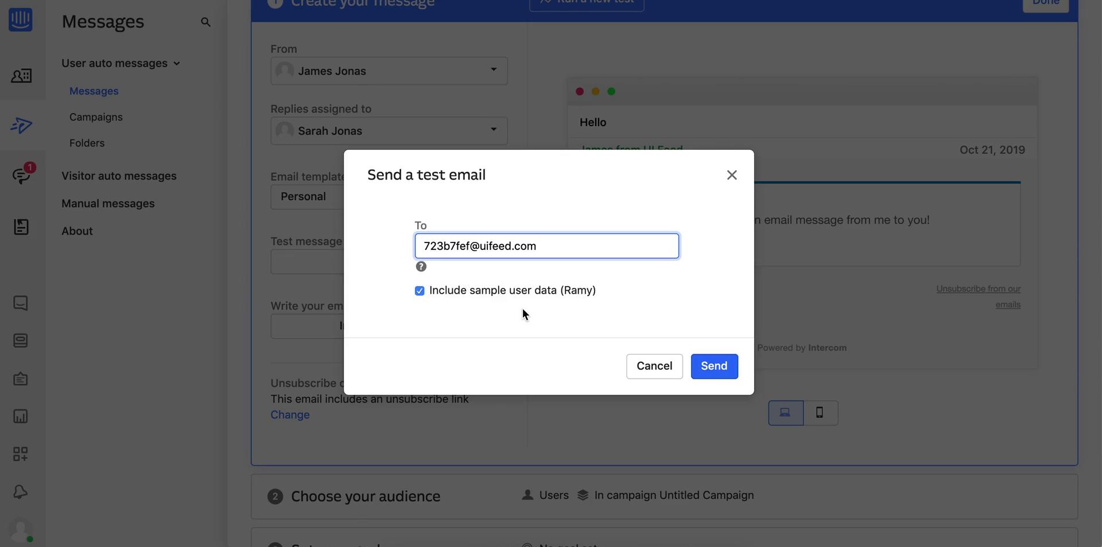1102x547 pixels.
Task: Click the Hello subject in preview
Action: point(593,122)
